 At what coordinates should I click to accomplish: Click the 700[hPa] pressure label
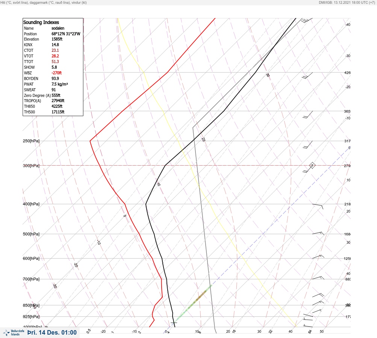(x=31, y=279)
